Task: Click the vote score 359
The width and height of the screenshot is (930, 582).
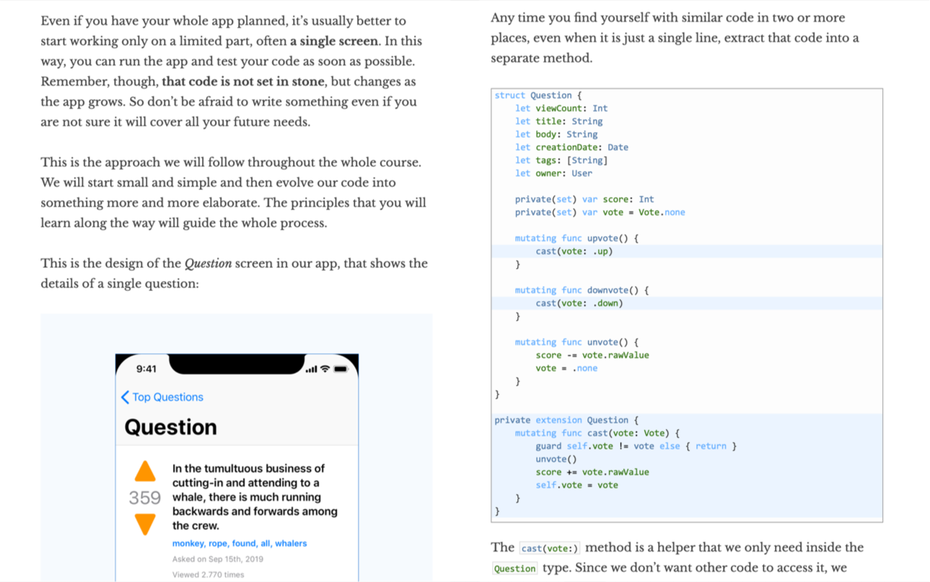Action: pyautogui.click(x=145, y=498)
